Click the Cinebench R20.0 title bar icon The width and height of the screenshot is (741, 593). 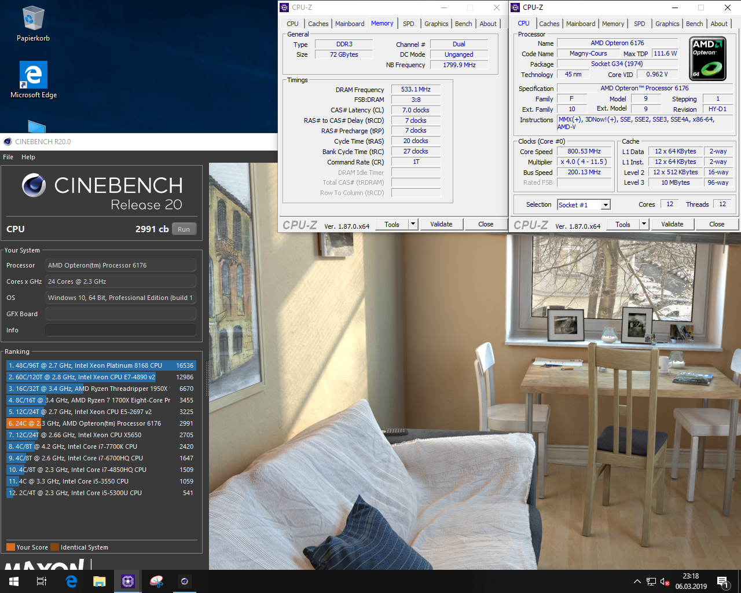click(8, 141)
